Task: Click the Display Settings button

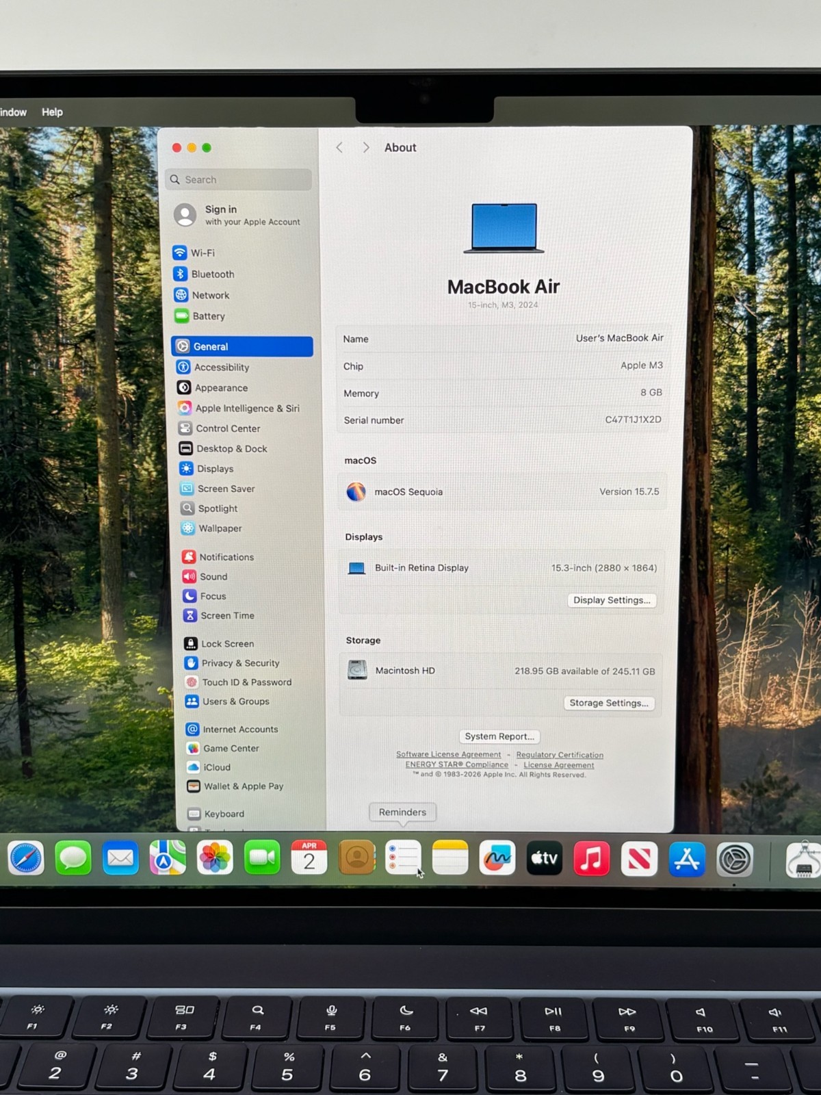Action: [612, 600]
